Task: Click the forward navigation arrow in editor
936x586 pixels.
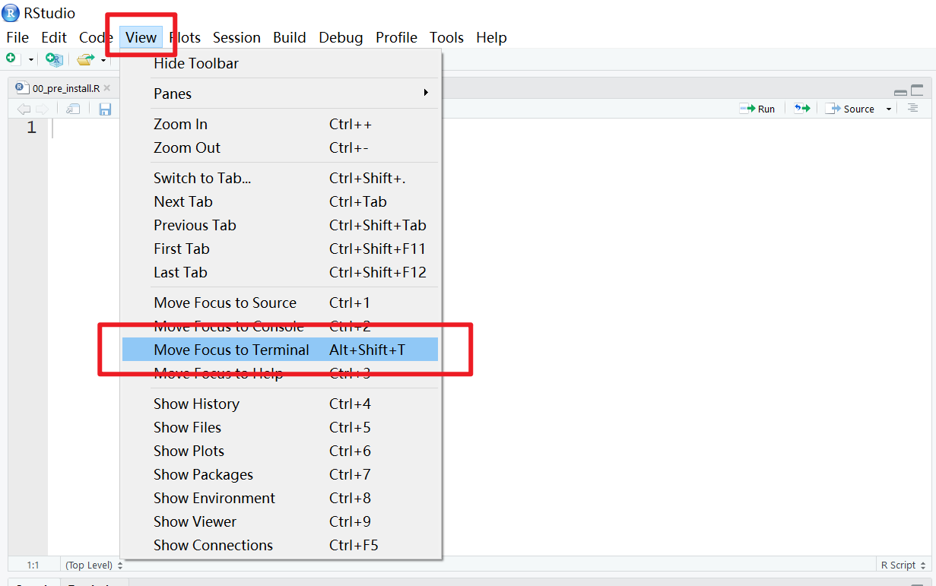Action: pyautogui.click(x=42, y=109)
